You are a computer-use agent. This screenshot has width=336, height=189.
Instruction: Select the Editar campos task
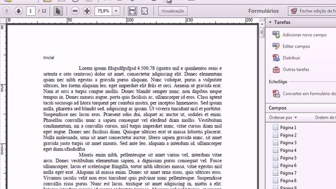pyautogui.click(x=296, y=46)
